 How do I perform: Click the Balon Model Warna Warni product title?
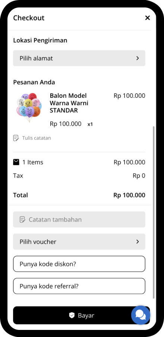pos(69,103)
